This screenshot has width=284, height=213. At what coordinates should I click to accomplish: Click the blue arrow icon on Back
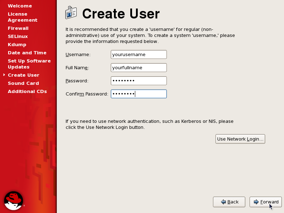pos(223,202)
